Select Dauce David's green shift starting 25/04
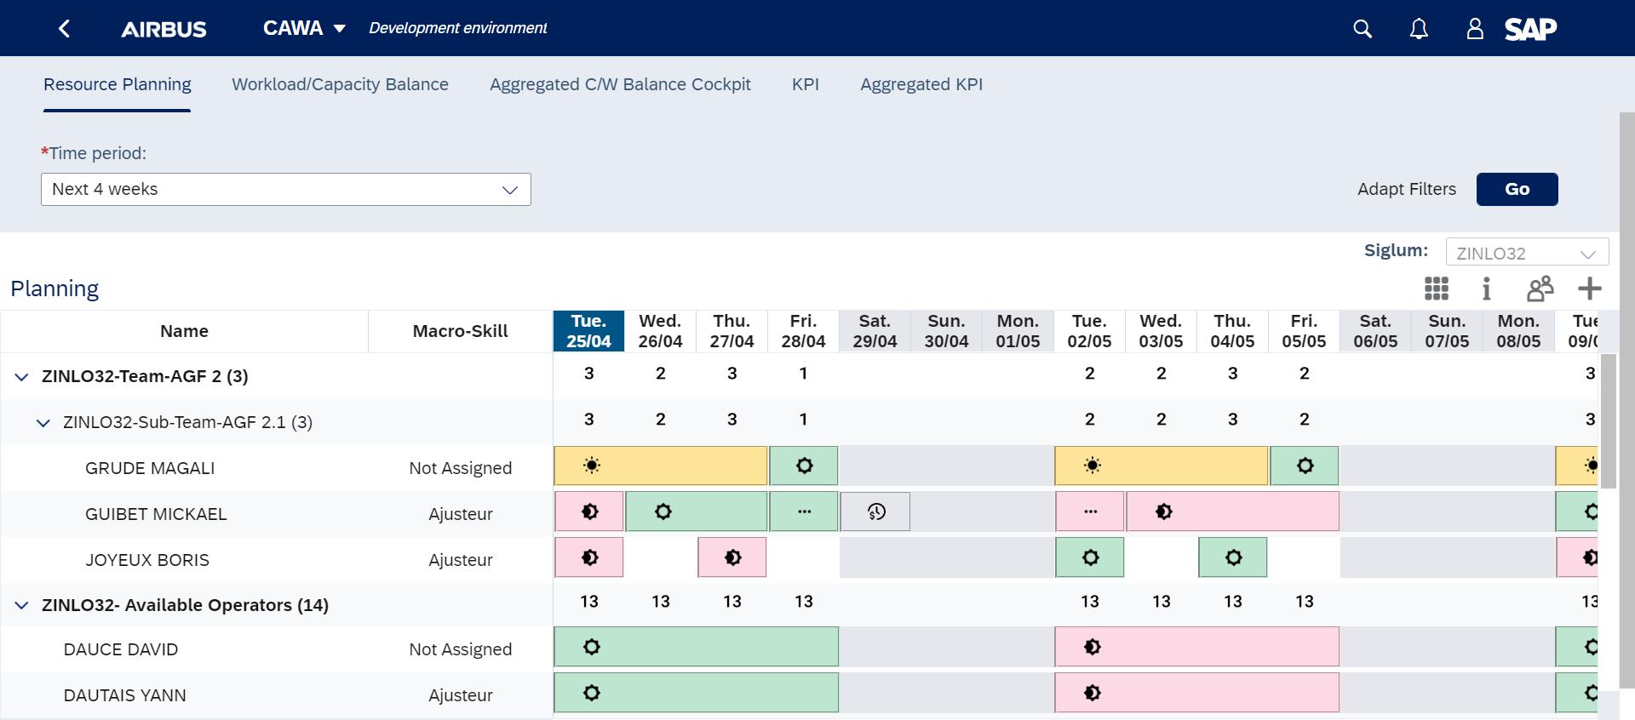This screenshot has width=1635, height=720. 697,647
